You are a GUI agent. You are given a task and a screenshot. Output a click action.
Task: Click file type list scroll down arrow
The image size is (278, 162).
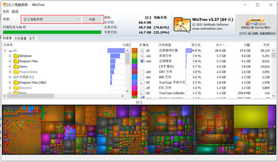click(x=274, y=96)
